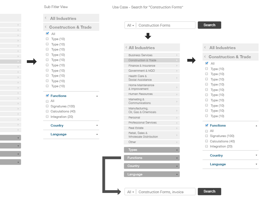Check Signatures (100) in the Sub Filter View panel

tap(47, 106)
